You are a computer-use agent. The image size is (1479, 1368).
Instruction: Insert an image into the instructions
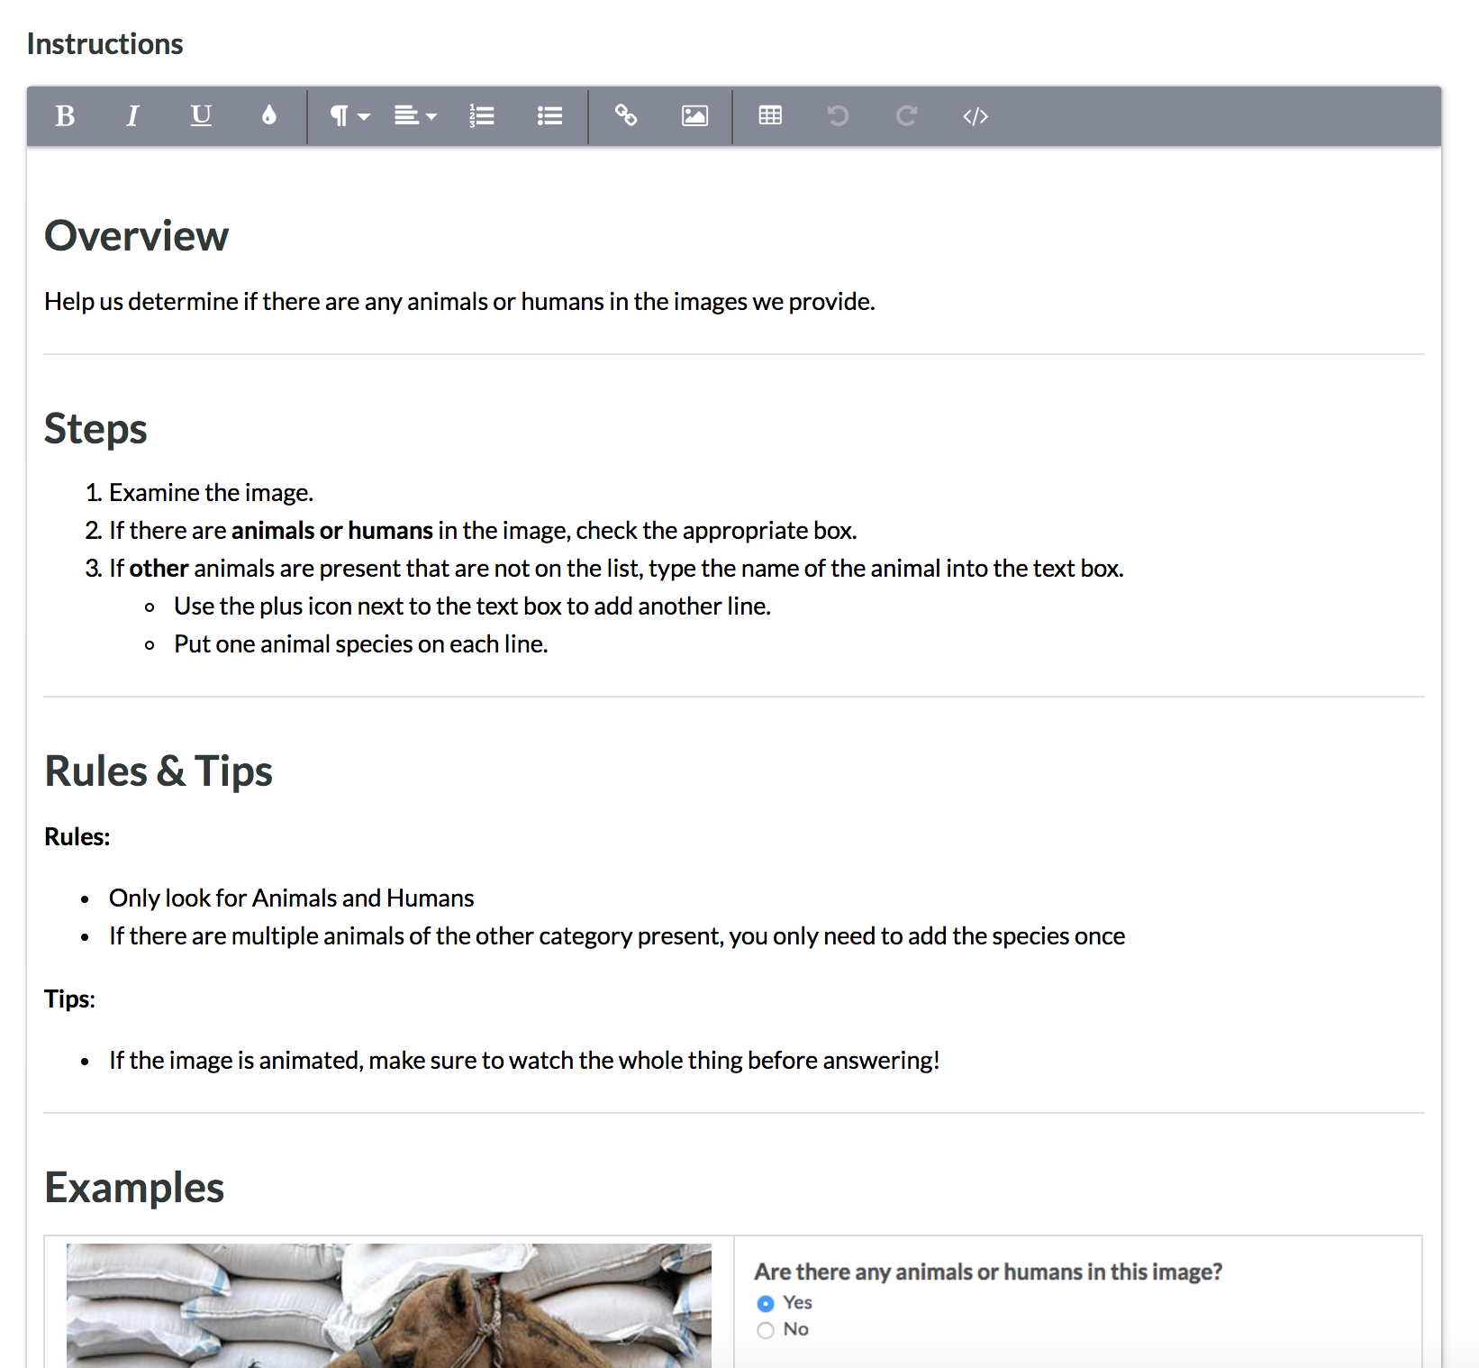694,115
